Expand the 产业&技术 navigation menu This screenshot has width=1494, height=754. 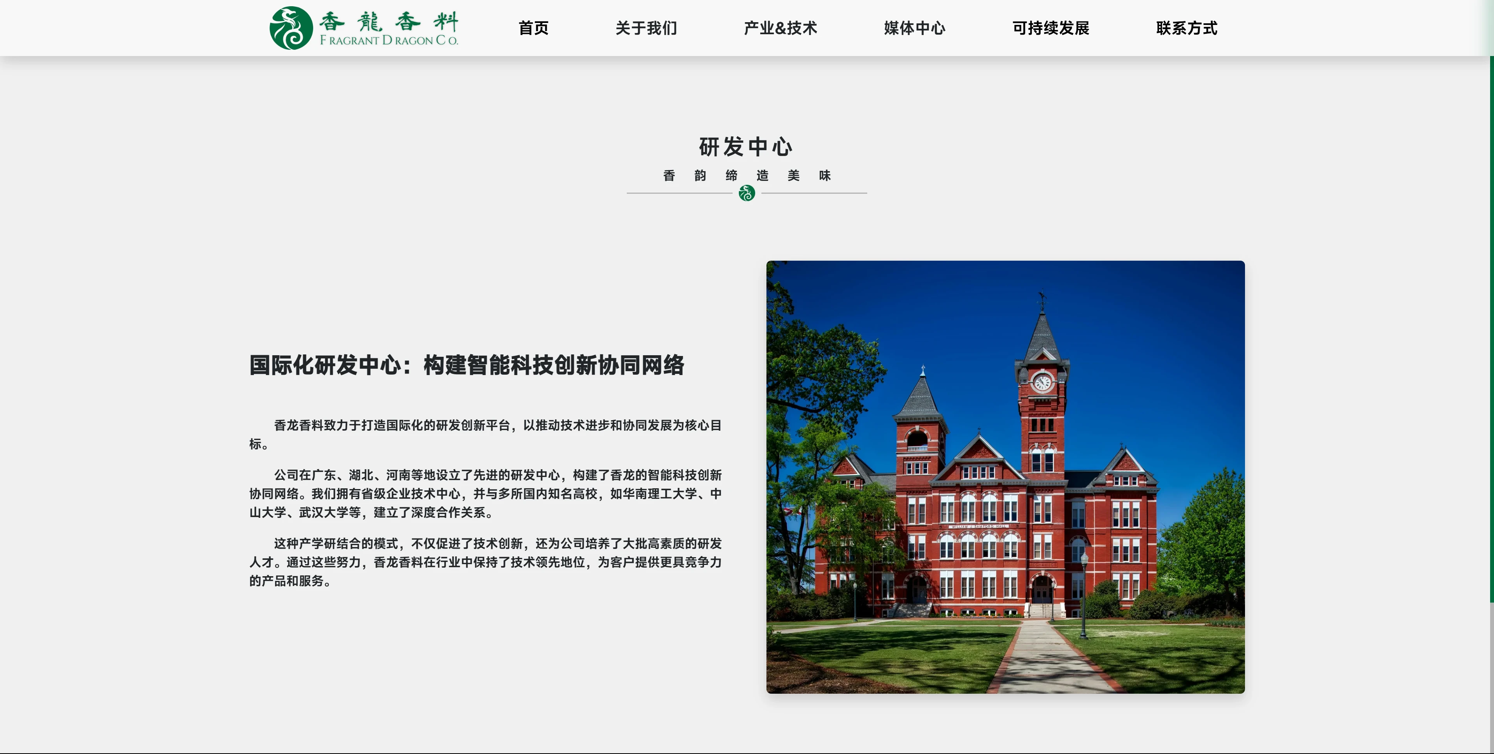[x=780, y=28]
